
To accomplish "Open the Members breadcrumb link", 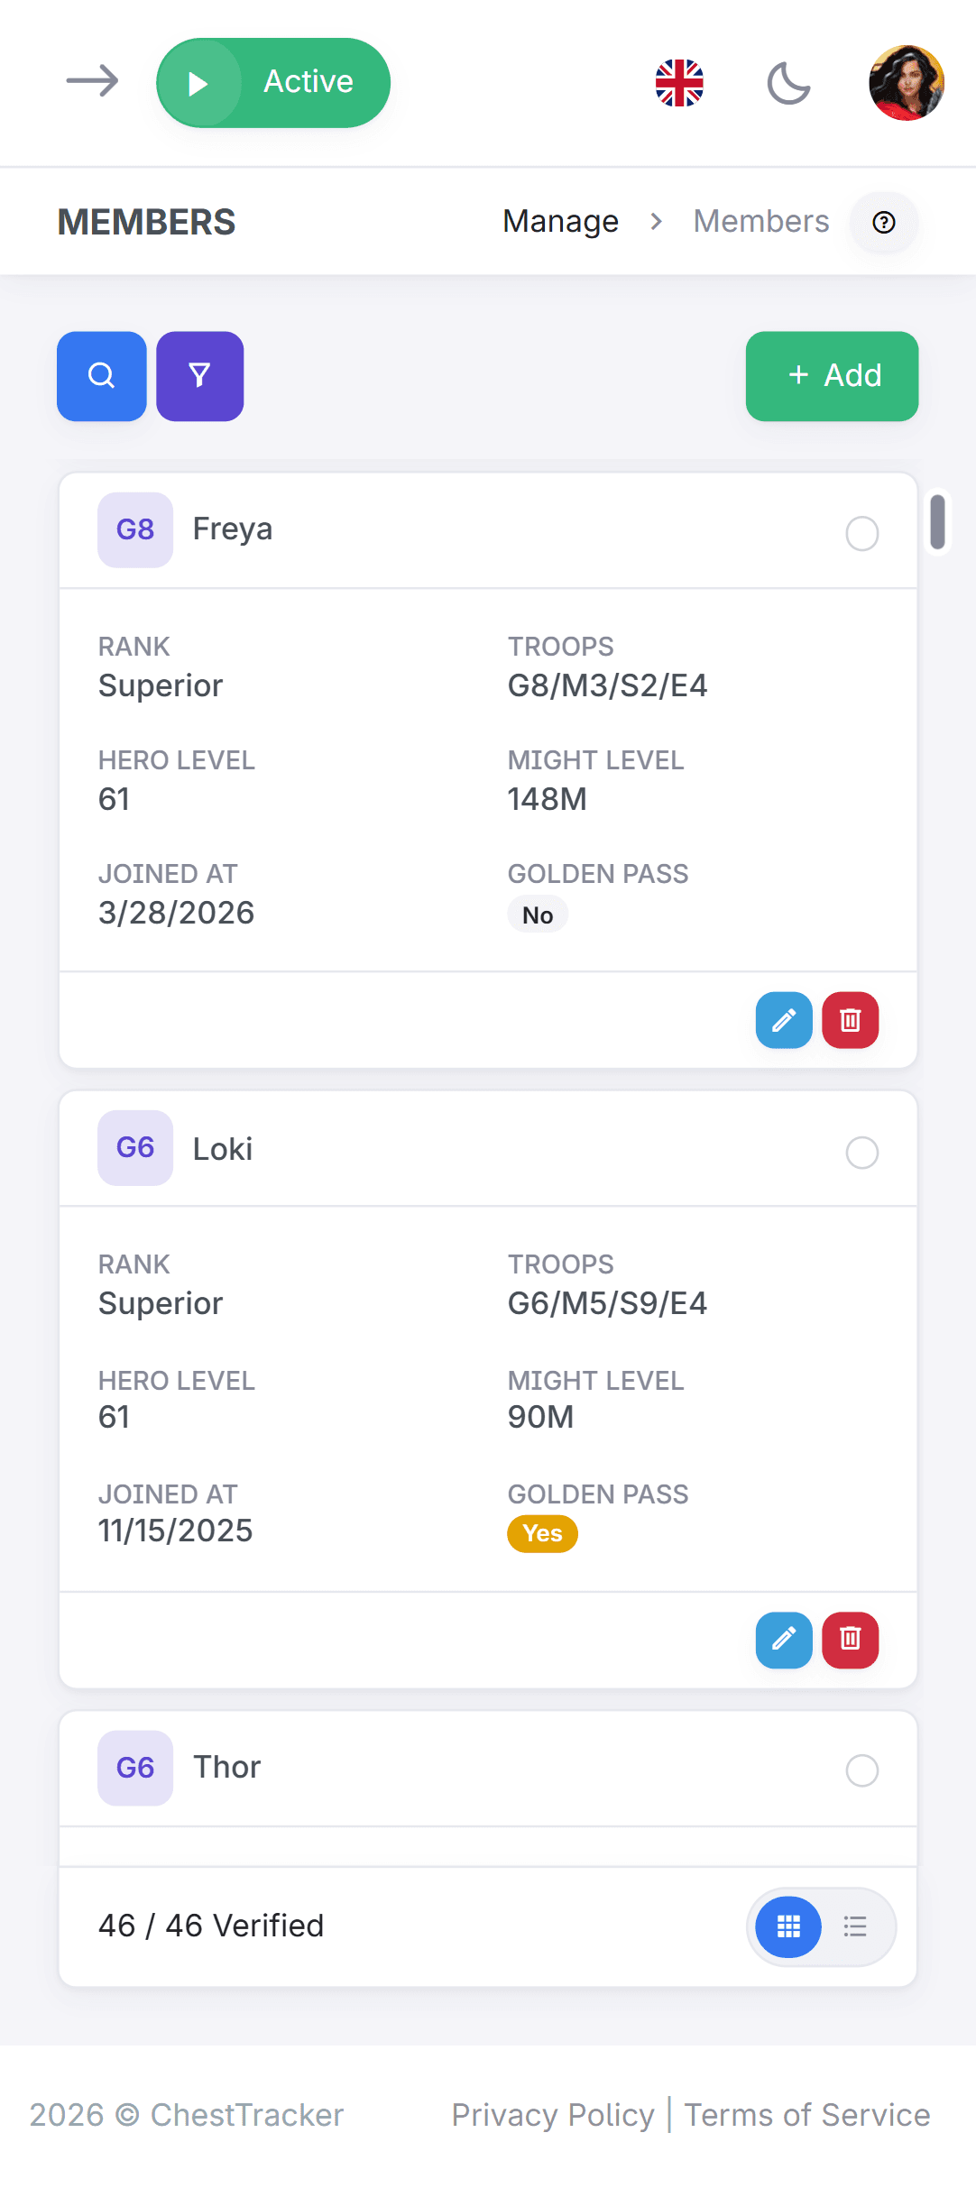I will (760, 221).
